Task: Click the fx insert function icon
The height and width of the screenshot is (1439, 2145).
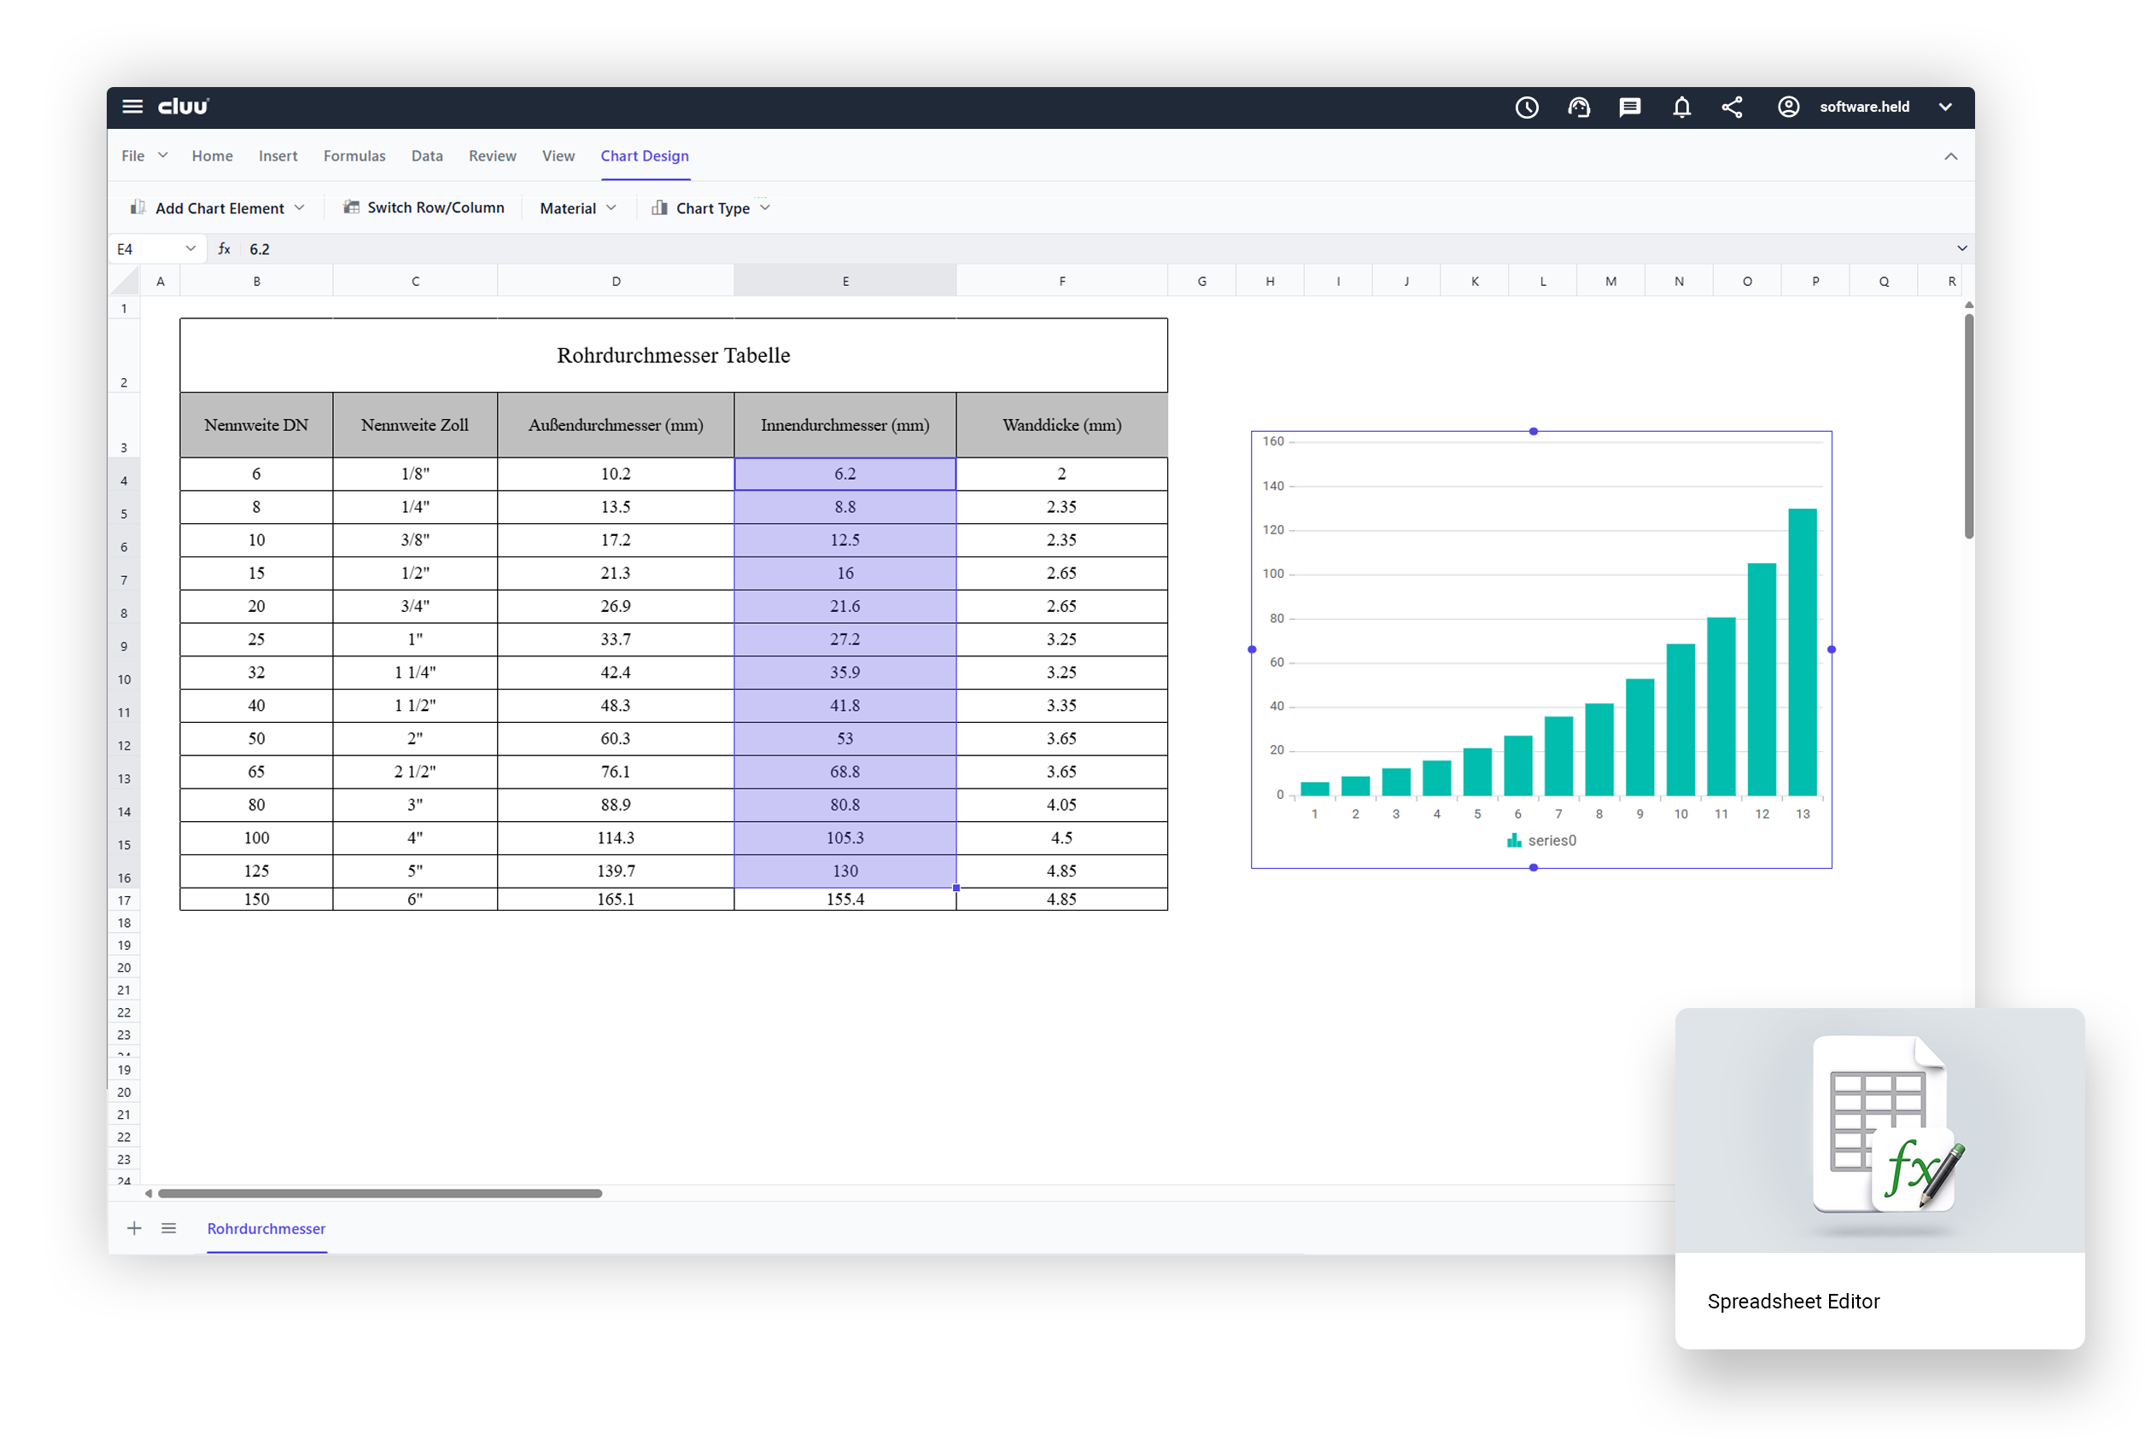Action: pyautogui.click(x=224, y=248)
